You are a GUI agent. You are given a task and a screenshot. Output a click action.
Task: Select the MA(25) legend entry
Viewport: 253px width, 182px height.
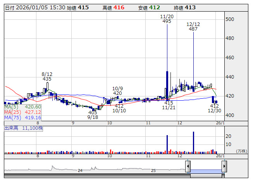pos(22,112)
